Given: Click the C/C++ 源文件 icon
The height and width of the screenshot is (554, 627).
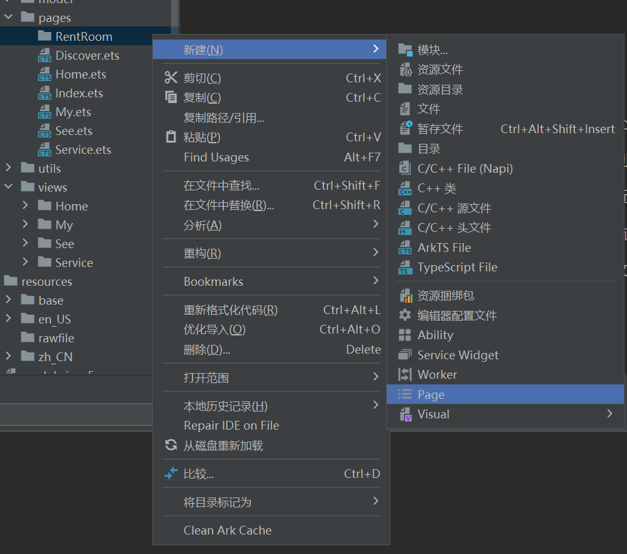Looking at the screenshot, I should click(x=405, y=208).
